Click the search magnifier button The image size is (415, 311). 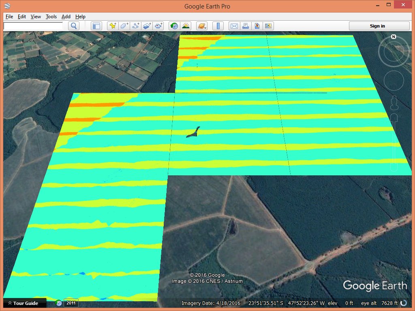74,26
